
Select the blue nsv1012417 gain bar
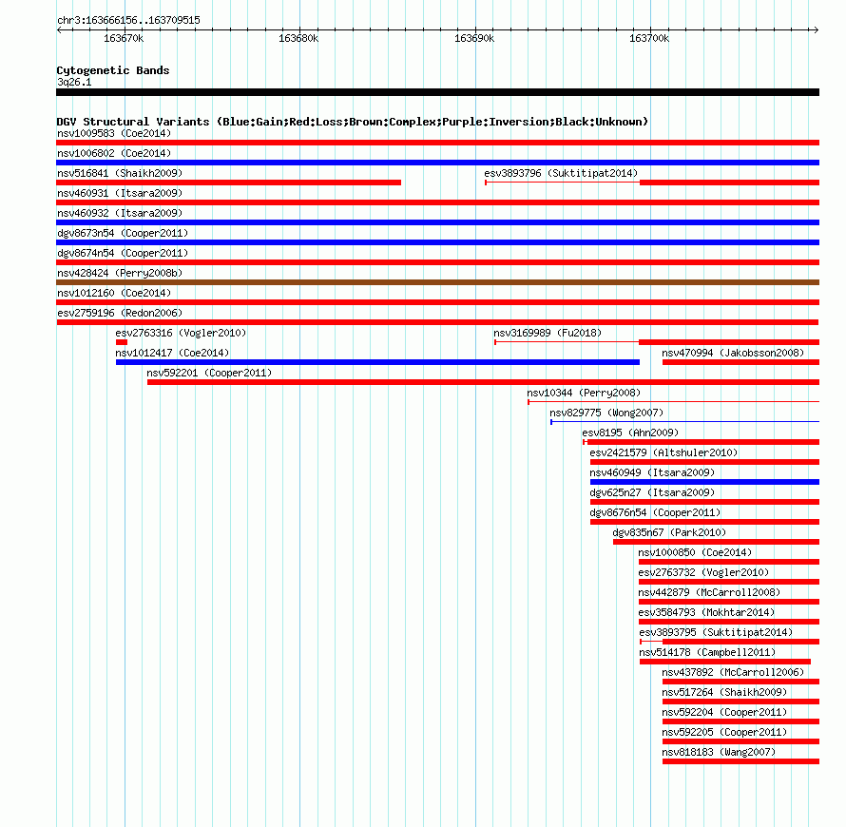point(377,362)
